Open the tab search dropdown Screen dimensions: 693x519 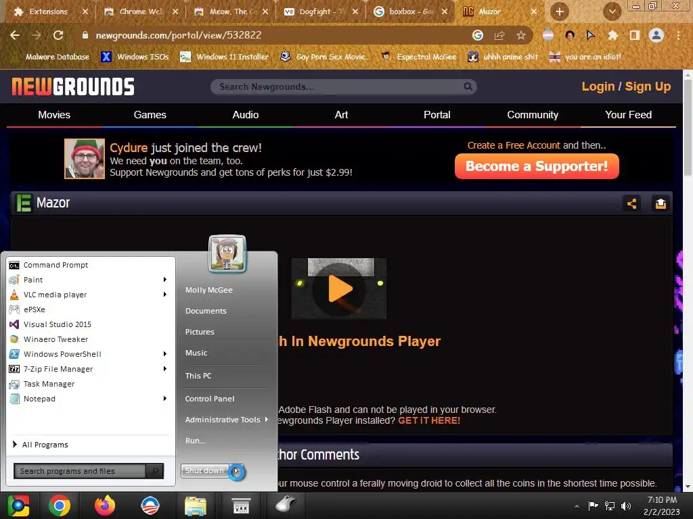(x=612, y=11)
